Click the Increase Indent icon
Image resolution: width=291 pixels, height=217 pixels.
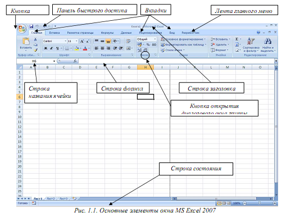click(x=121, y=48)
